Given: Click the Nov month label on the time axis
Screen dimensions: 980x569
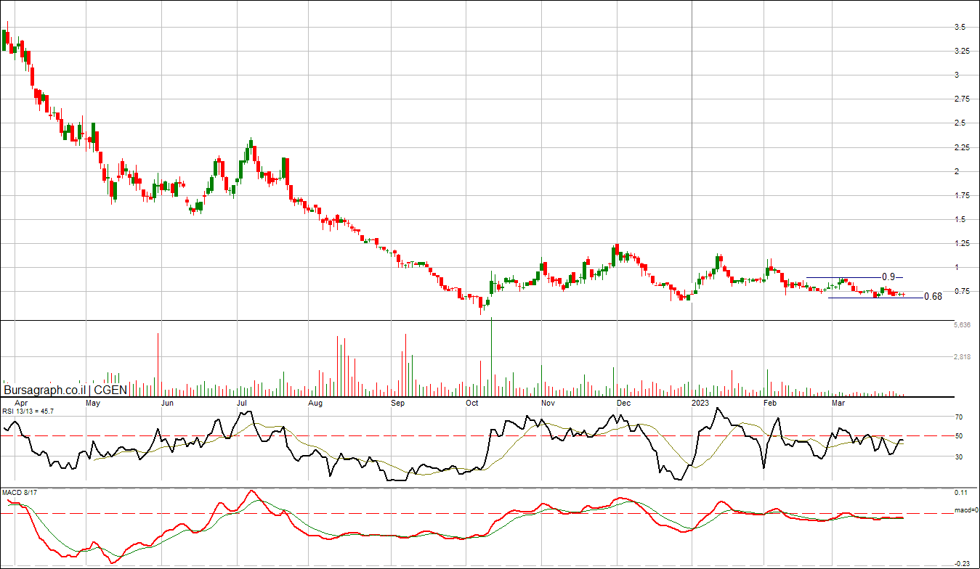Looking at the screenshot, I should click(548, 401).
